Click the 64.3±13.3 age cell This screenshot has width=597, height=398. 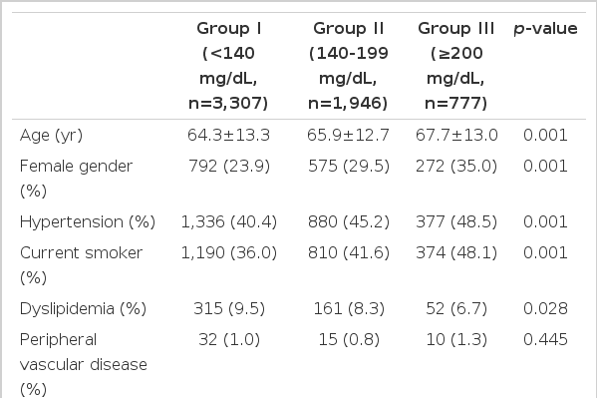228,135
